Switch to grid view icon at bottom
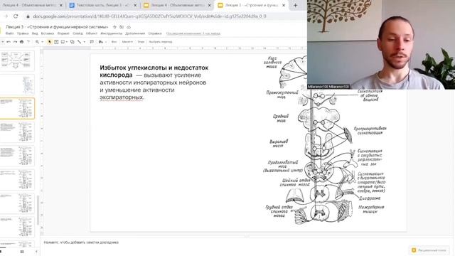The height and width of the screenshot is (256, 455). [x=22, y=252]
